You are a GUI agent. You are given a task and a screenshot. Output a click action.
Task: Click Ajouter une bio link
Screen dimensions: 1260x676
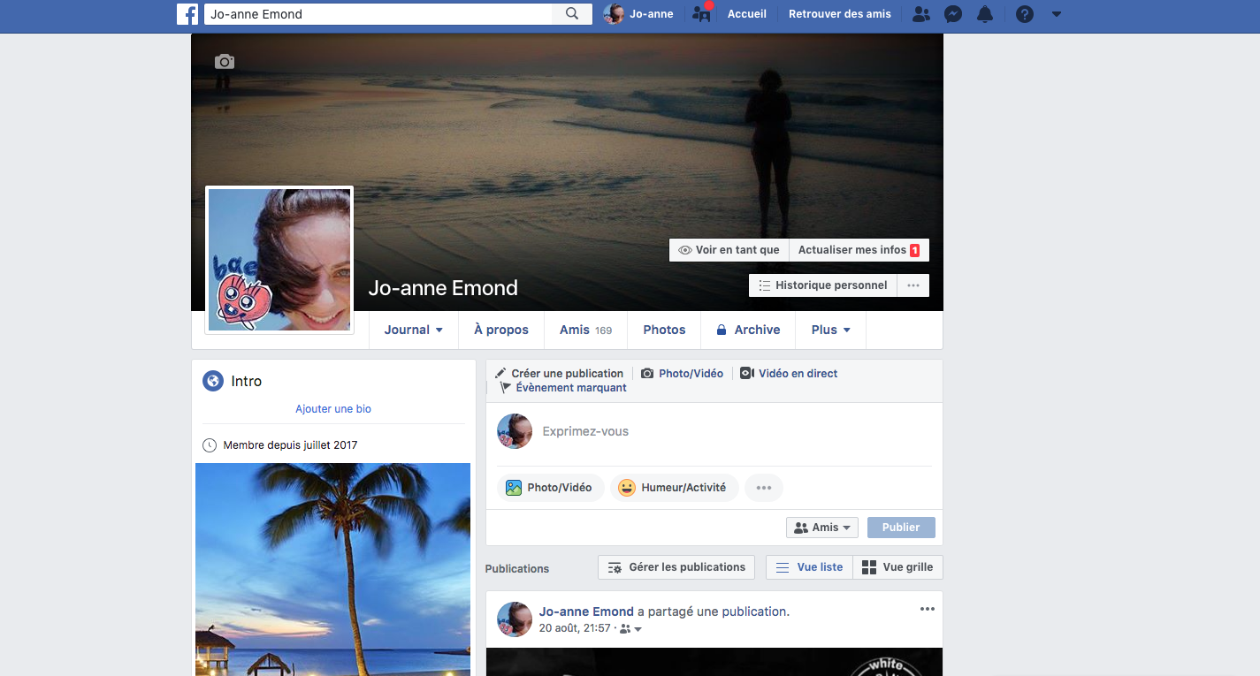pyautogui.click(x=333, y=409)
